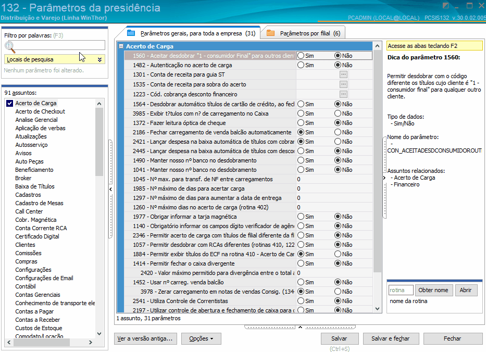Image resolution: width=486 pixels, height=352 pixels.
Task: Open lookup button for parameter 1223
Action: tap(343, 94)
